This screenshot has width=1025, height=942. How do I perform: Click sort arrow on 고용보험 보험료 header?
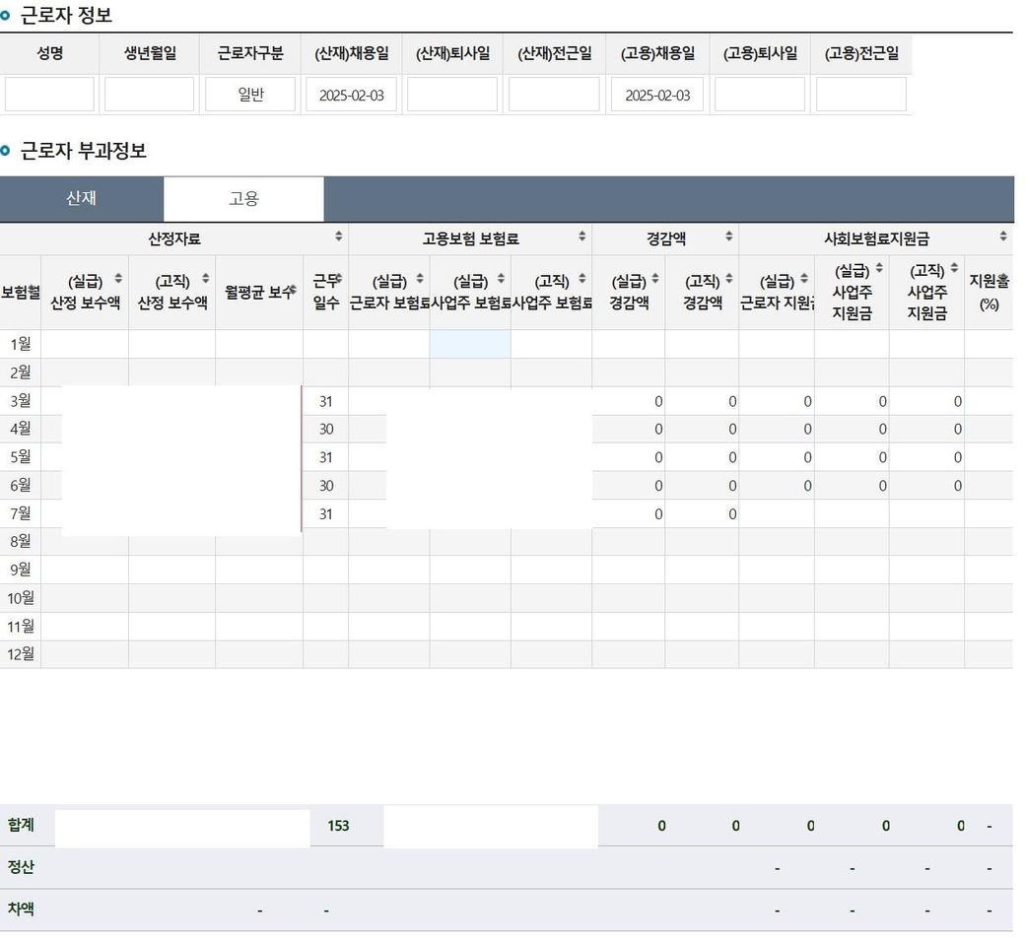[582, 236]
